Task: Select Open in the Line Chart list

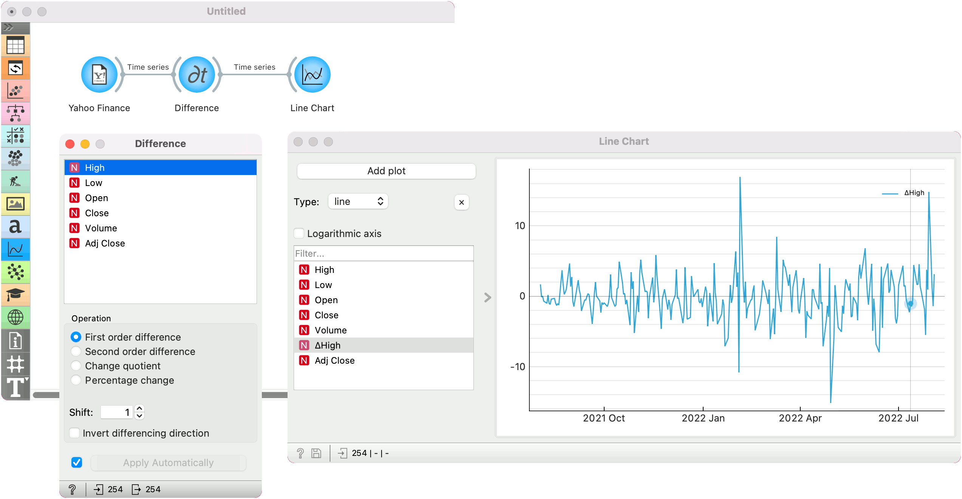Action: [x=384, y=300]
